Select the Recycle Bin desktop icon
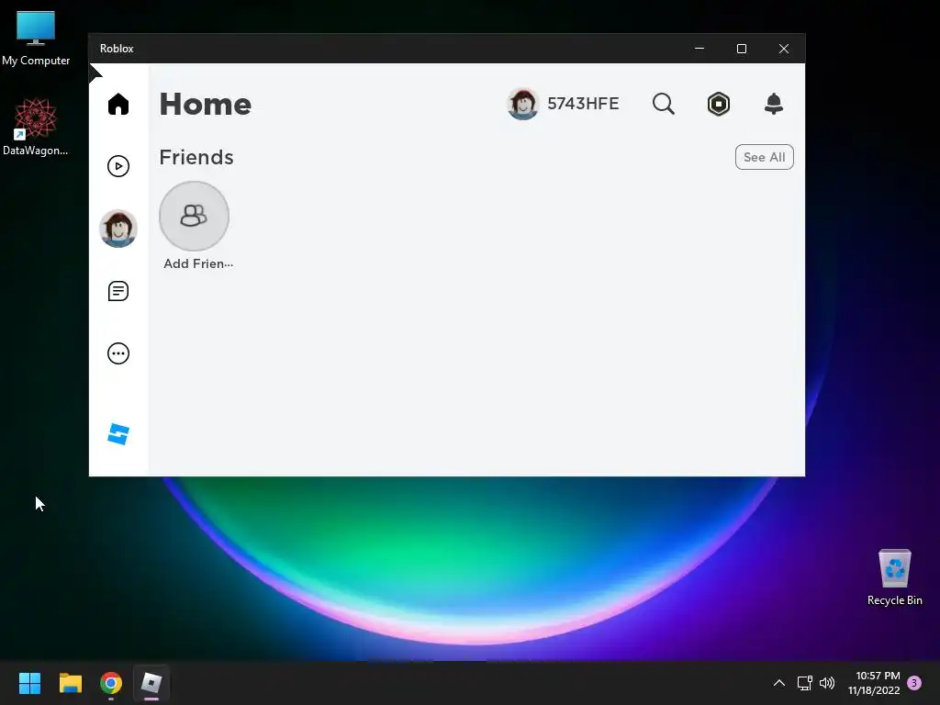The width and height of the screenshot is (940, 705). [x=894, y=577]
